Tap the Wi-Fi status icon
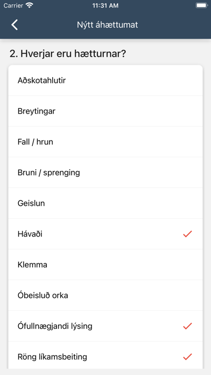 [x=30, y=5]
